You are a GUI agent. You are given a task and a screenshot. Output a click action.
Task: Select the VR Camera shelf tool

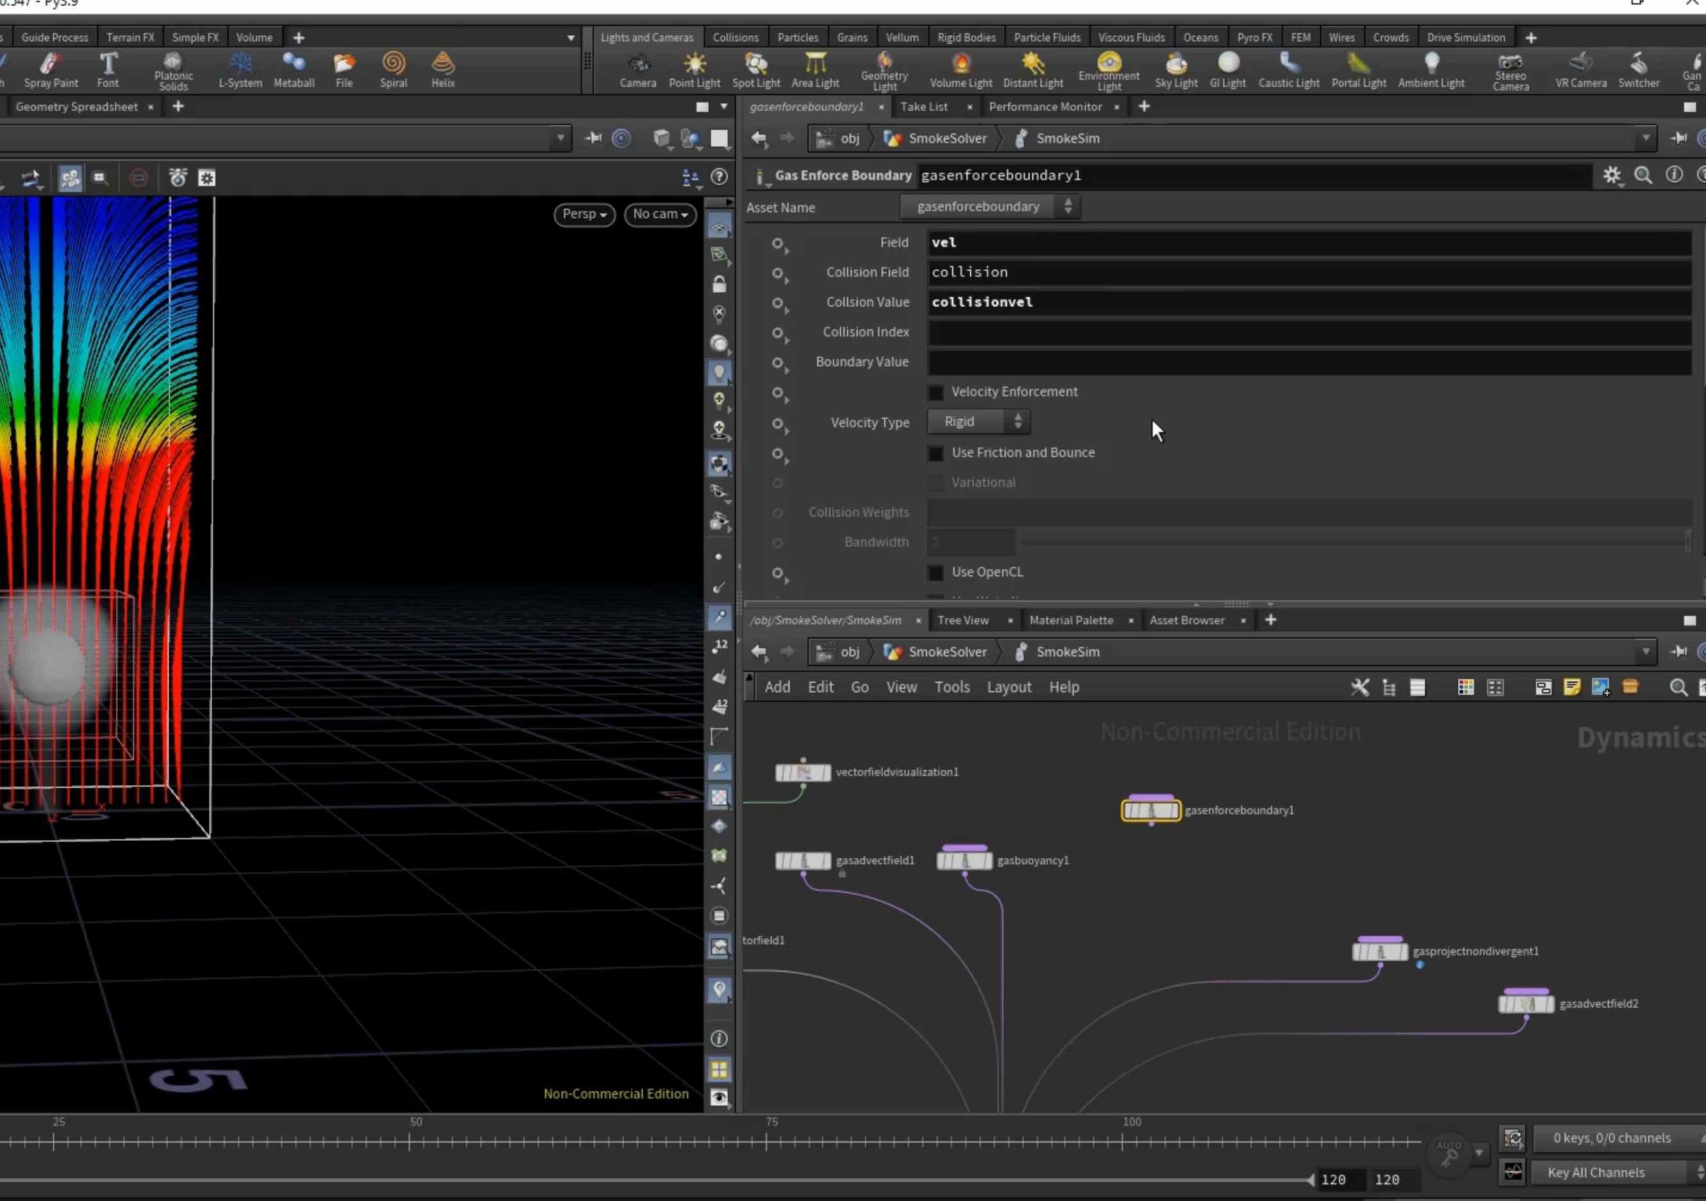(1580, 70)
